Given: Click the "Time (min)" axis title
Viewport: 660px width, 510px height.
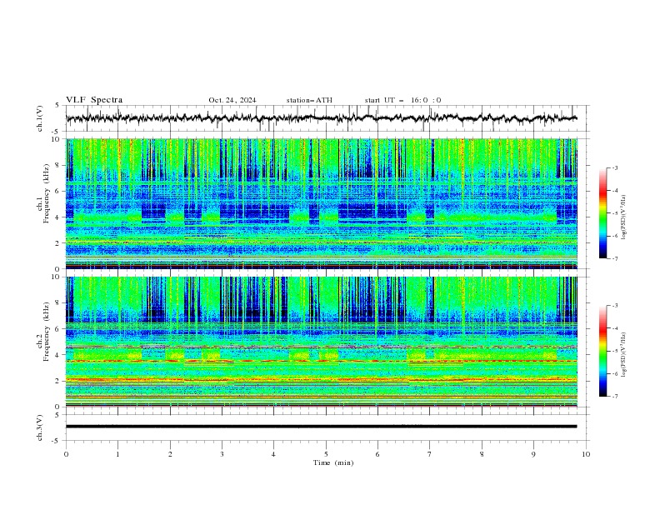Looking at the screenshot, I should point(333,462).
